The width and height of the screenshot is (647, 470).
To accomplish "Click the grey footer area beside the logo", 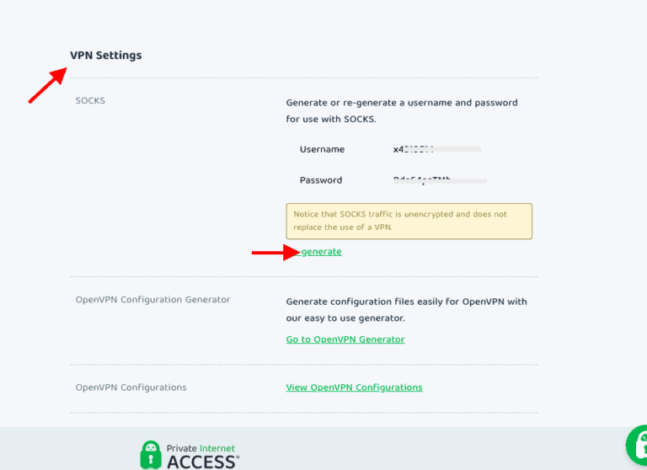I will click(421, 451).
